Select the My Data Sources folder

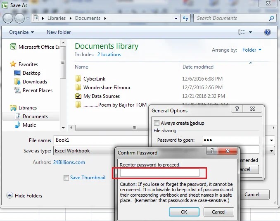coord(97,96)
